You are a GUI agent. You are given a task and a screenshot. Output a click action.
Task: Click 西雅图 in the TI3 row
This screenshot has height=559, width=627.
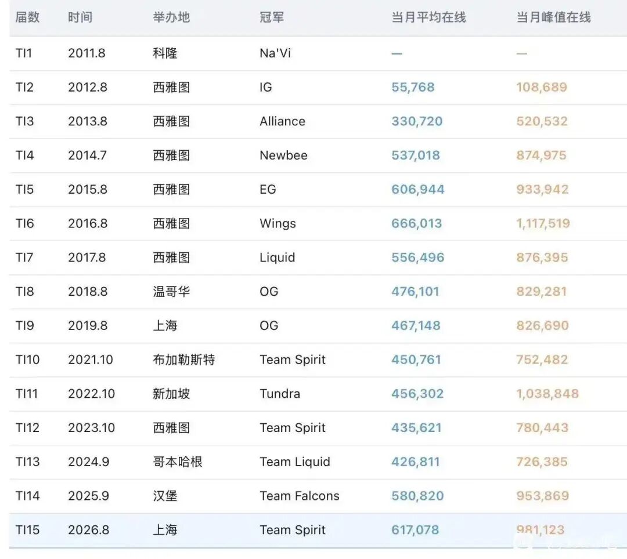pyautogui.click(x=171, y=121)
